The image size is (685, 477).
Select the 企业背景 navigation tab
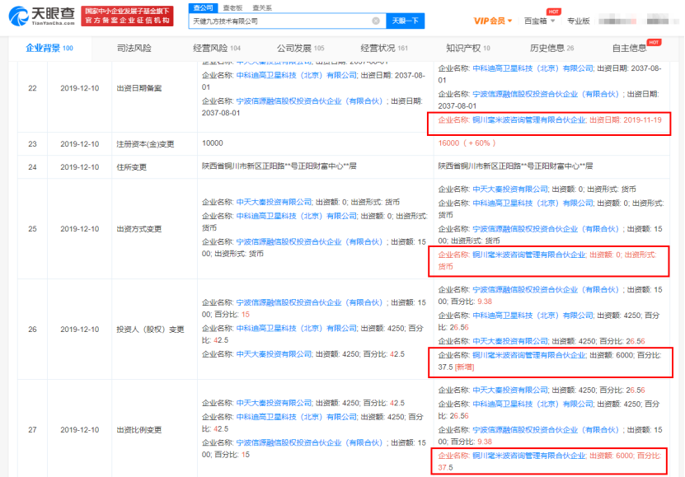click(49, 48)
